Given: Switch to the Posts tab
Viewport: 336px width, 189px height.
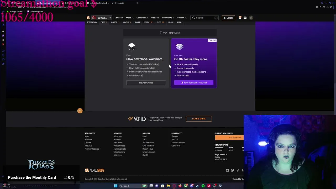Looking at the screenshot, I should (x=148, y=22).
